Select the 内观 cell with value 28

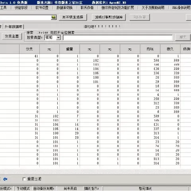click(x=150, y=78)
